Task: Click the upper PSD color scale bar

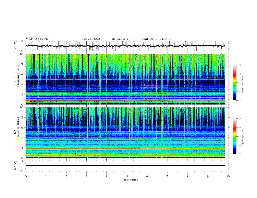Action: tap(235, 83)
